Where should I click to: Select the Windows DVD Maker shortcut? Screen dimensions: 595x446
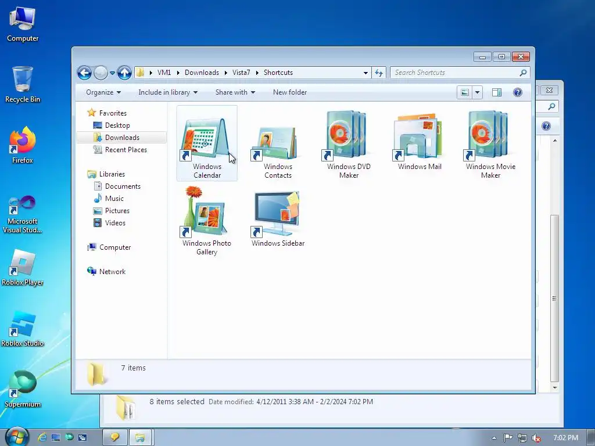[349, 144]
